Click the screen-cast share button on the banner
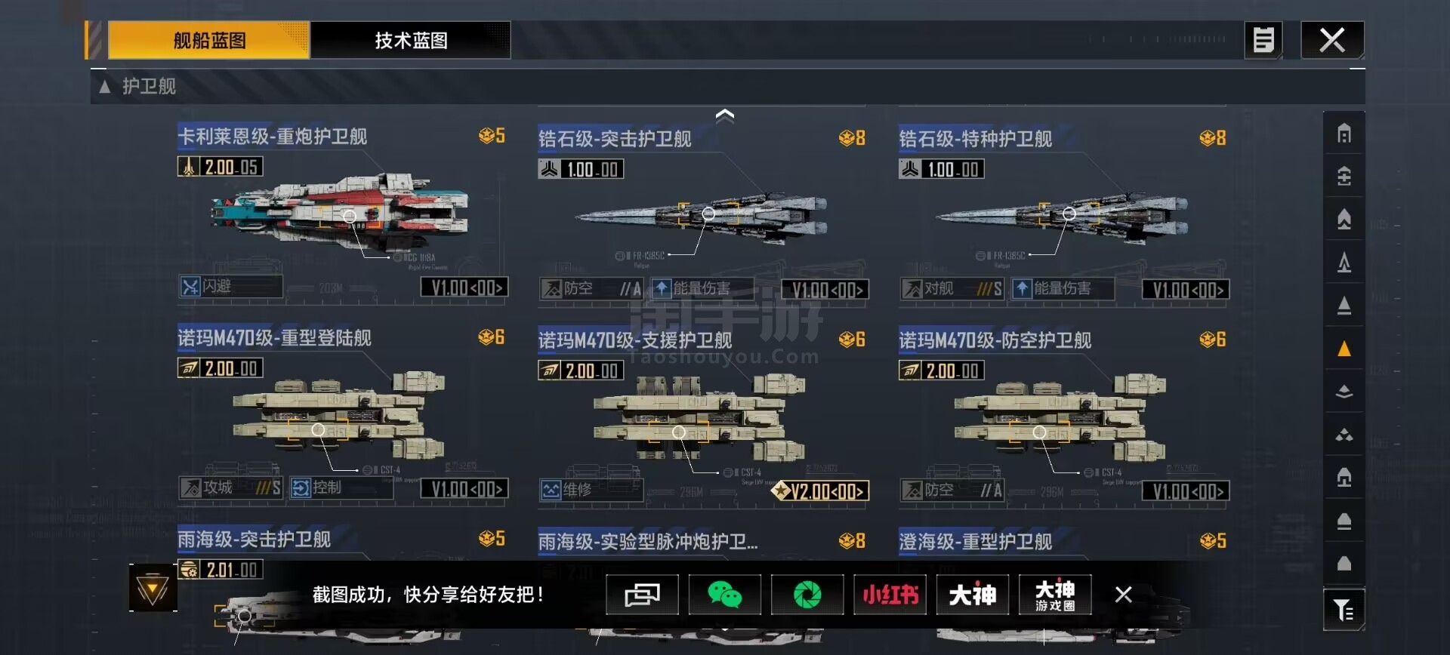 point(642,595)
